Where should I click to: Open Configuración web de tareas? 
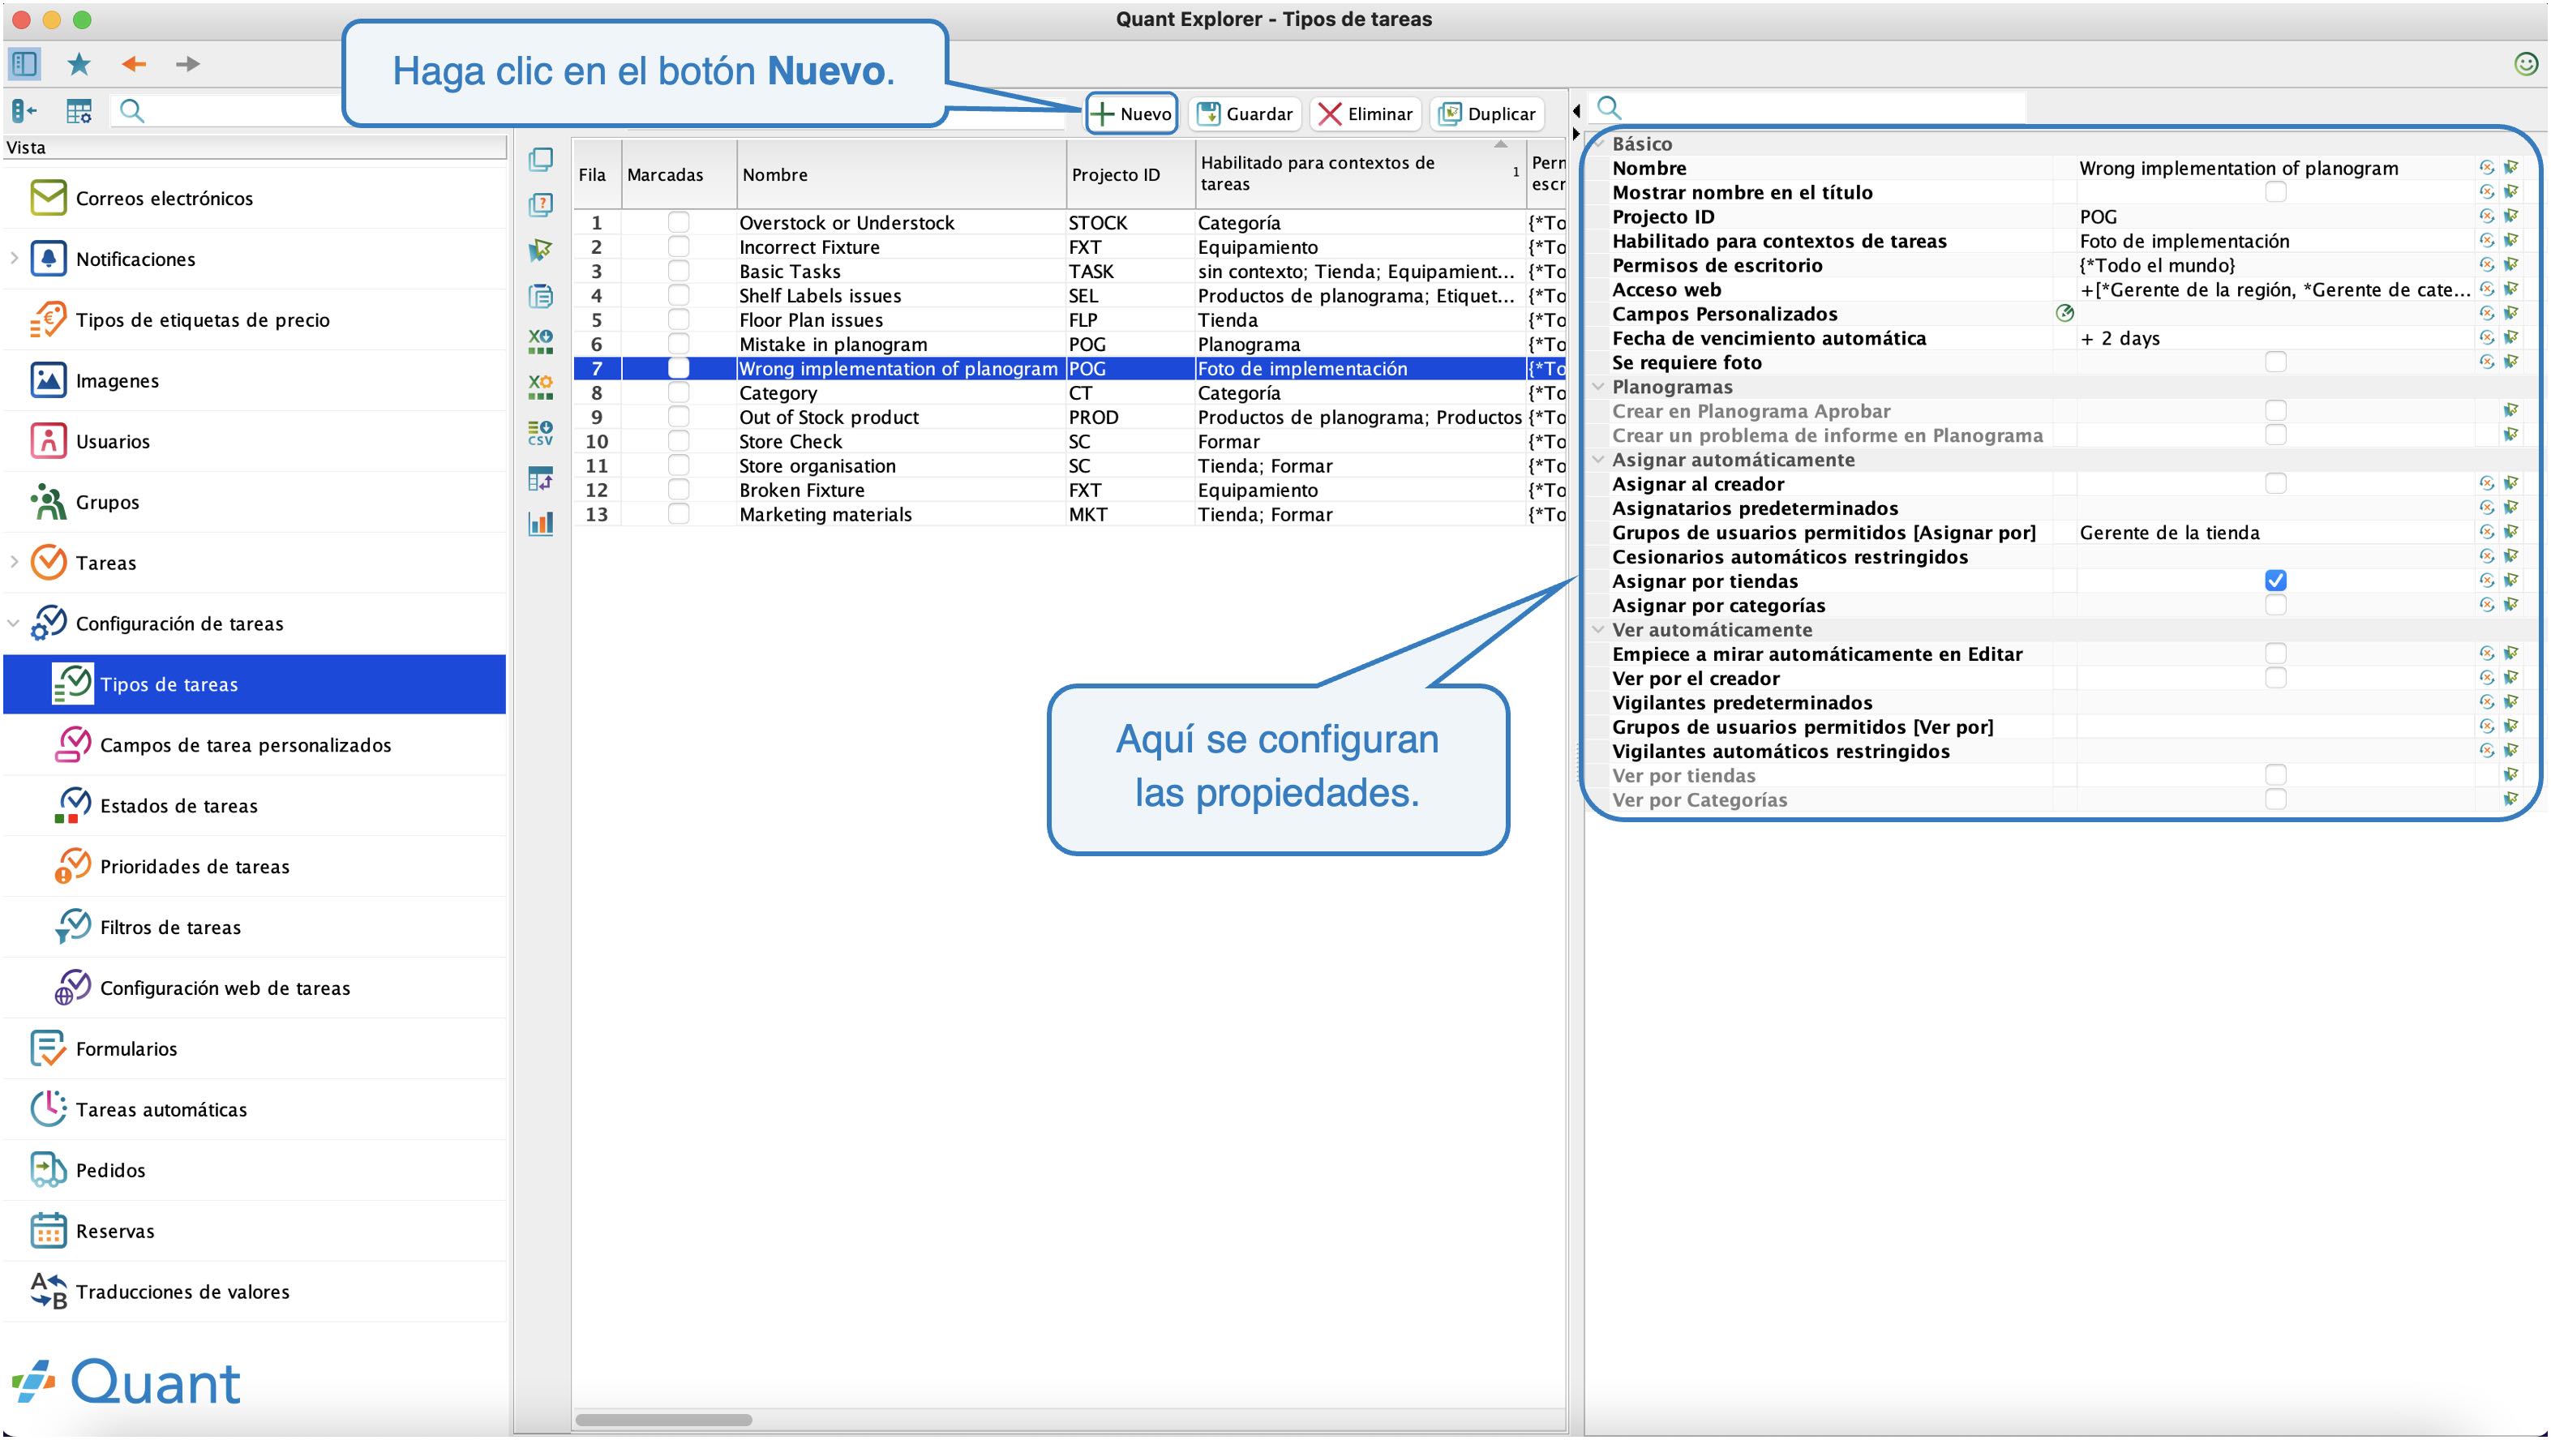[255, 988]
